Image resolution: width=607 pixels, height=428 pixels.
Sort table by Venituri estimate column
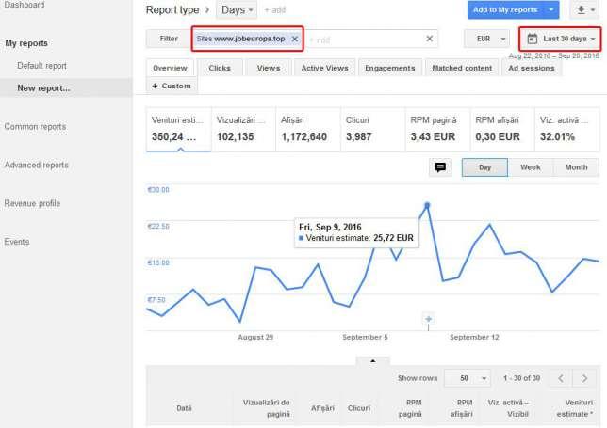pyautogui.click(x=575, y=408)
